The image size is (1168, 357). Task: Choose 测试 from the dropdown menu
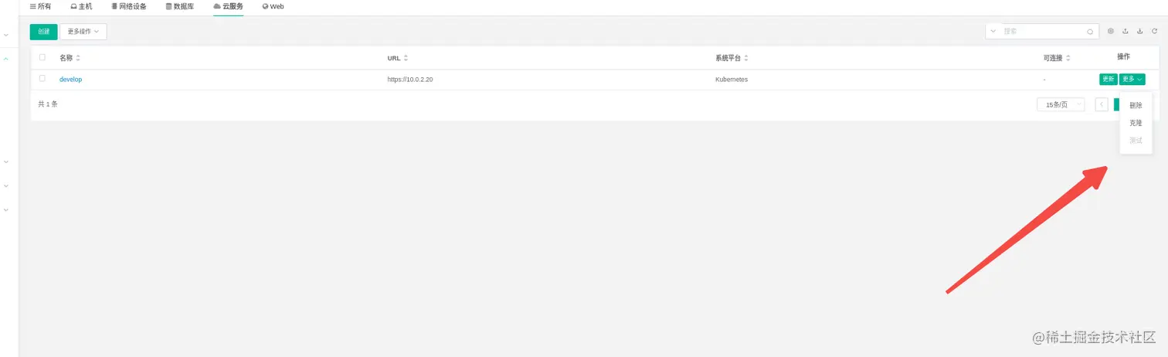[1136, 141]
